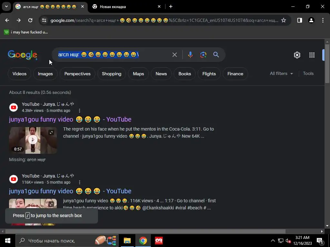Switch to Finance results
This screenshot has width=330, height=247.
click(235, 74)
